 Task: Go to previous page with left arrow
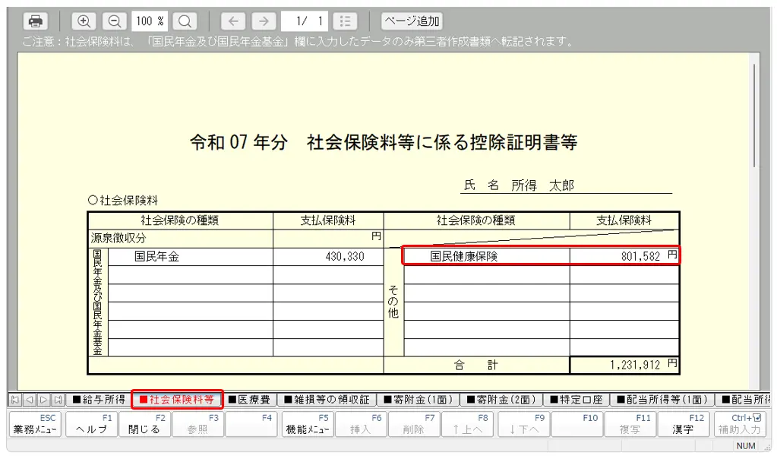pyautogui.click(x=233, y=21)
